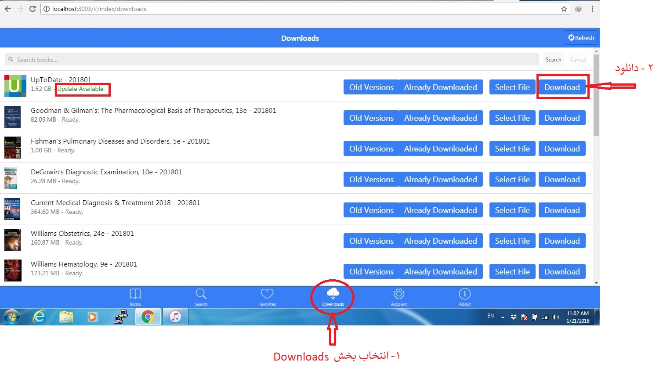Open Chrome menu with three dots

coord(592,9)
